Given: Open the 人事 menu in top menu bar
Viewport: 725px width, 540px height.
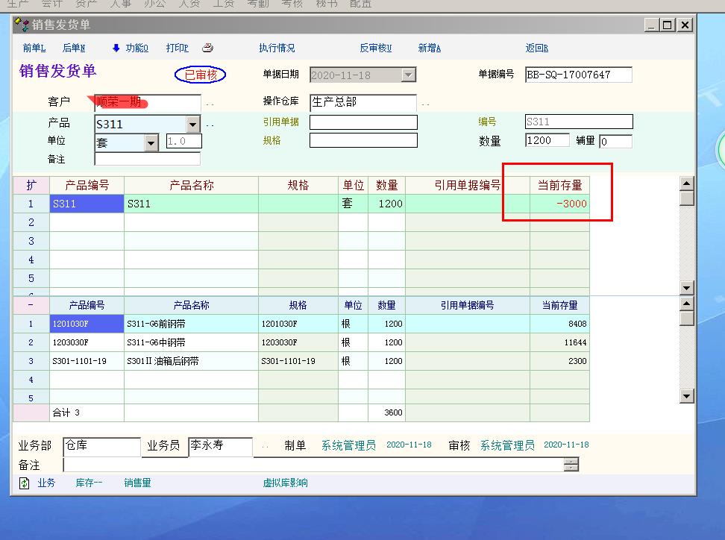Looking at the screenshot, I should coord(120,4).
